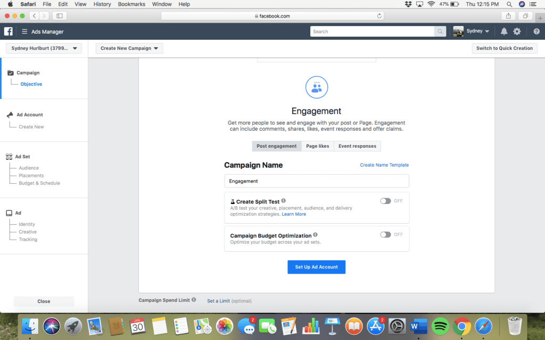Click the help question mark icon
The image size is (545, 340).
click(x=536, y=31)
